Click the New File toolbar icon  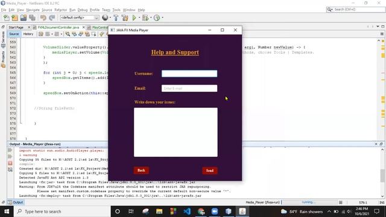click(x=7, y=17)
